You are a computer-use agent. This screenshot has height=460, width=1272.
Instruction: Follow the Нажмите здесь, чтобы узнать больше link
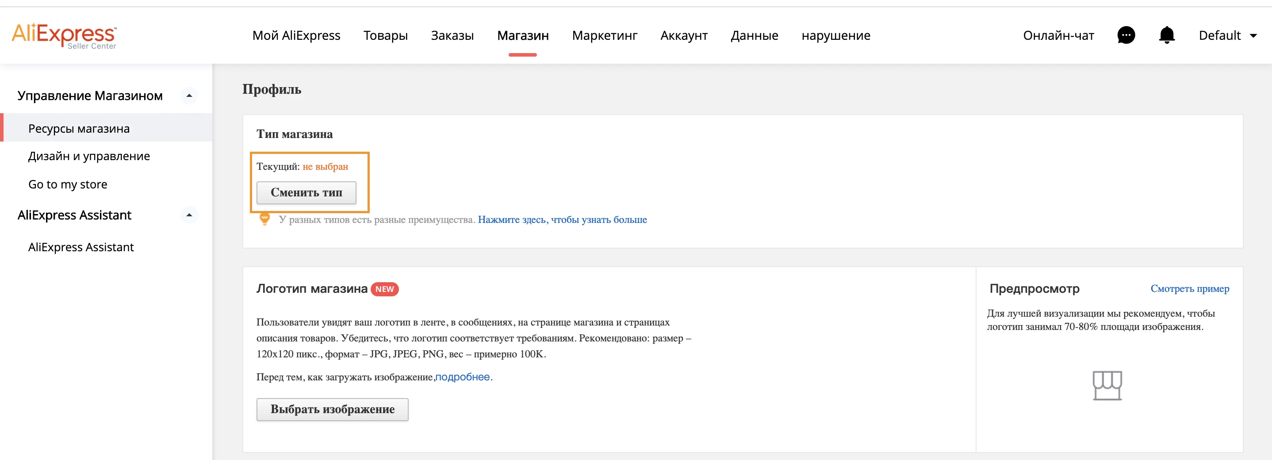pyautogui.click(x=563, y=220)
